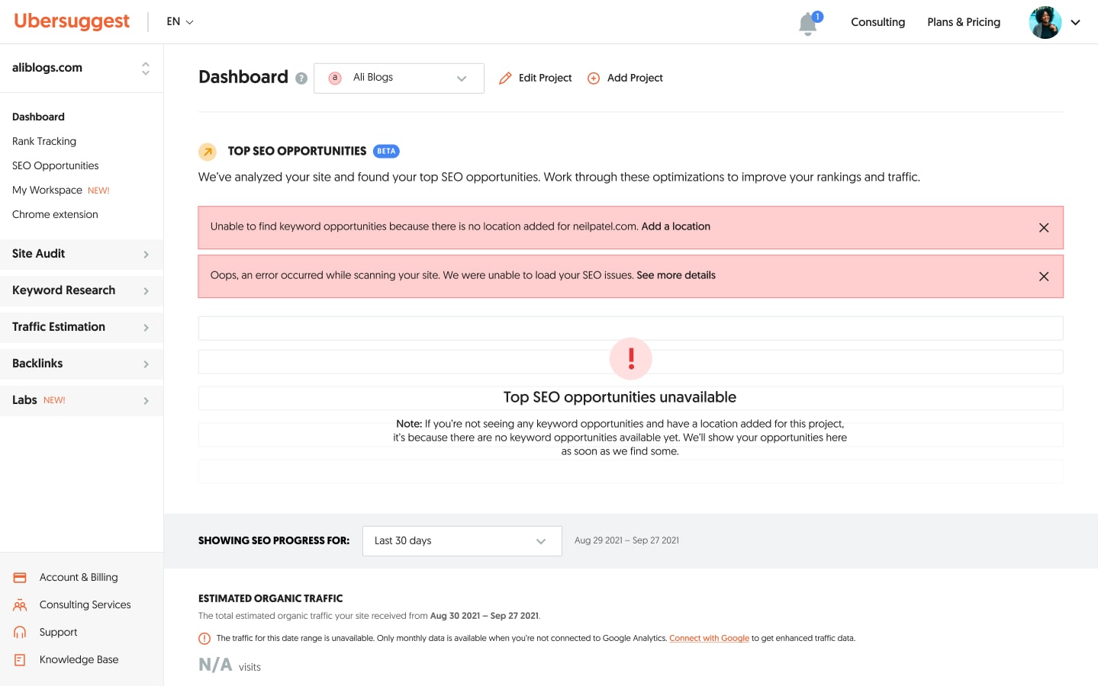Click the traffic unavailable warning icon

click(204, 639)
